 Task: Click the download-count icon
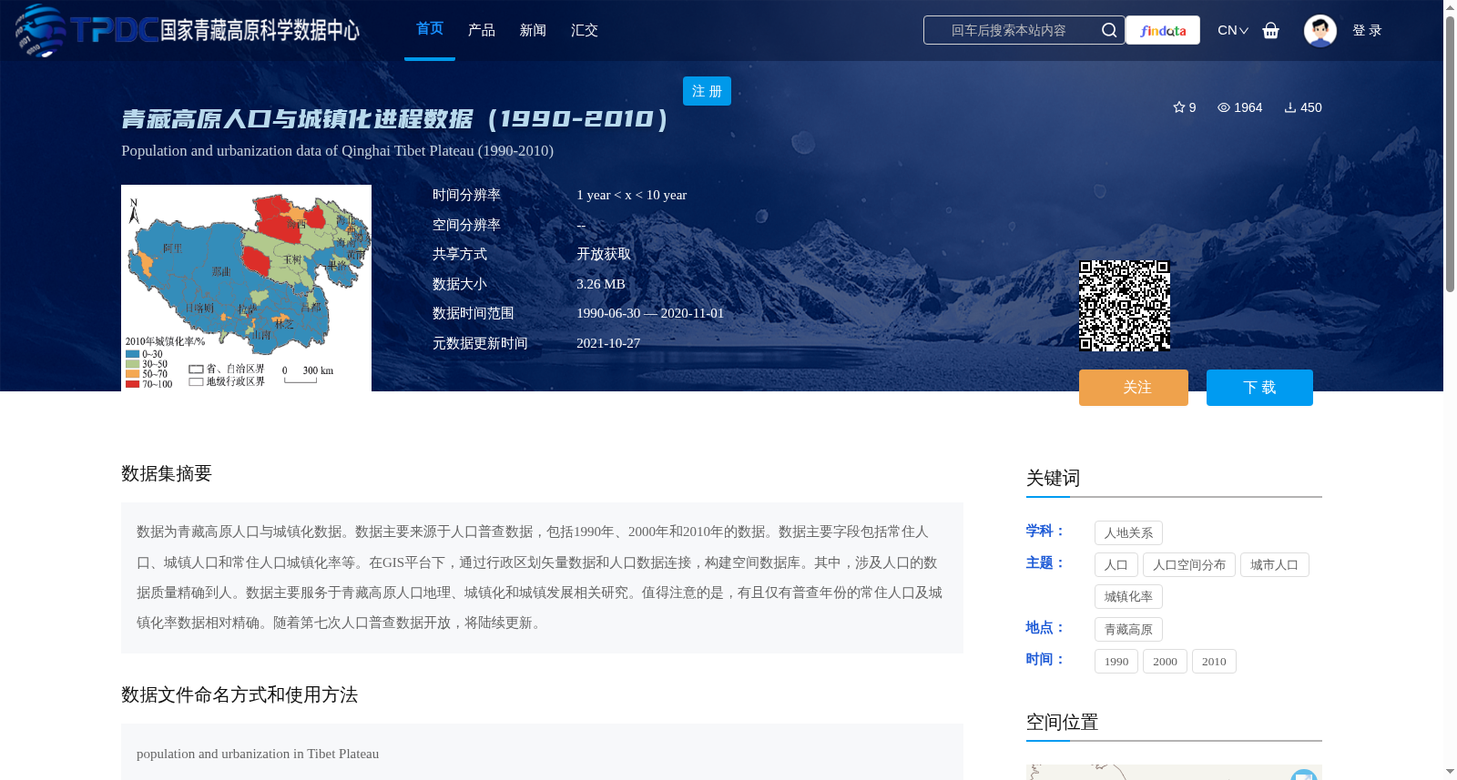click(1290, 107)
